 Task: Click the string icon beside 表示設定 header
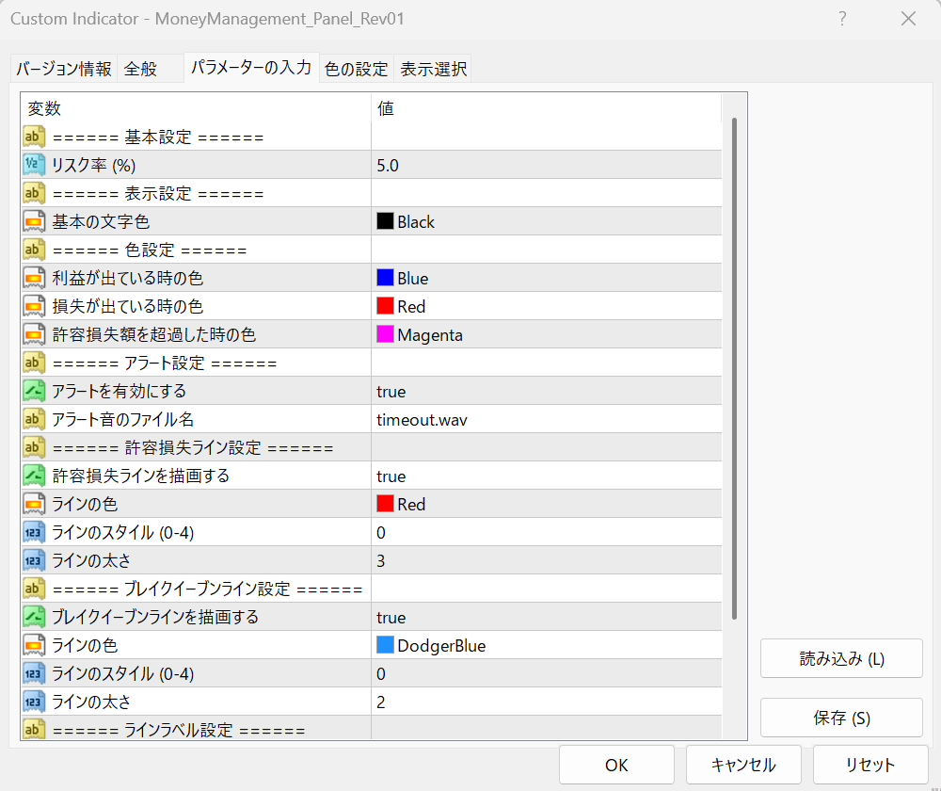[34, 193]
